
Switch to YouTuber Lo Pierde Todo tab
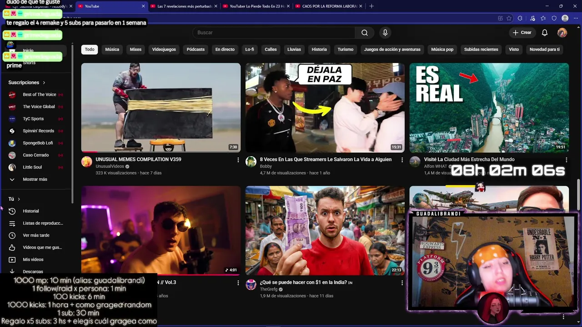coord(257,6)
